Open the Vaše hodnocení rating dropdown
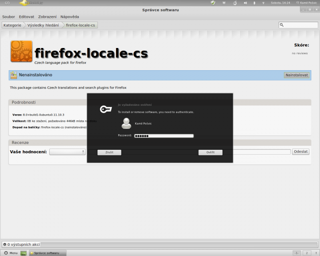Image resolution: width=320 pixels, height=256 pixels. click(68, 152)
